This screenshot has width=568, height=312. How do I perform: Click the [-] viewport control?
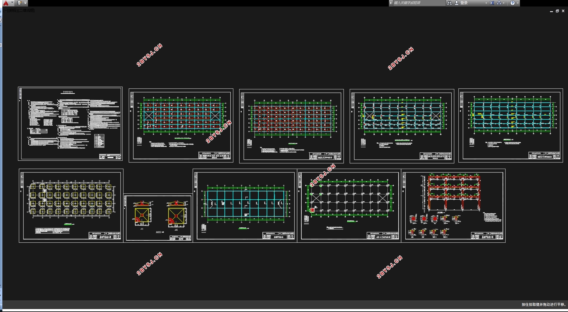point(6,11)
